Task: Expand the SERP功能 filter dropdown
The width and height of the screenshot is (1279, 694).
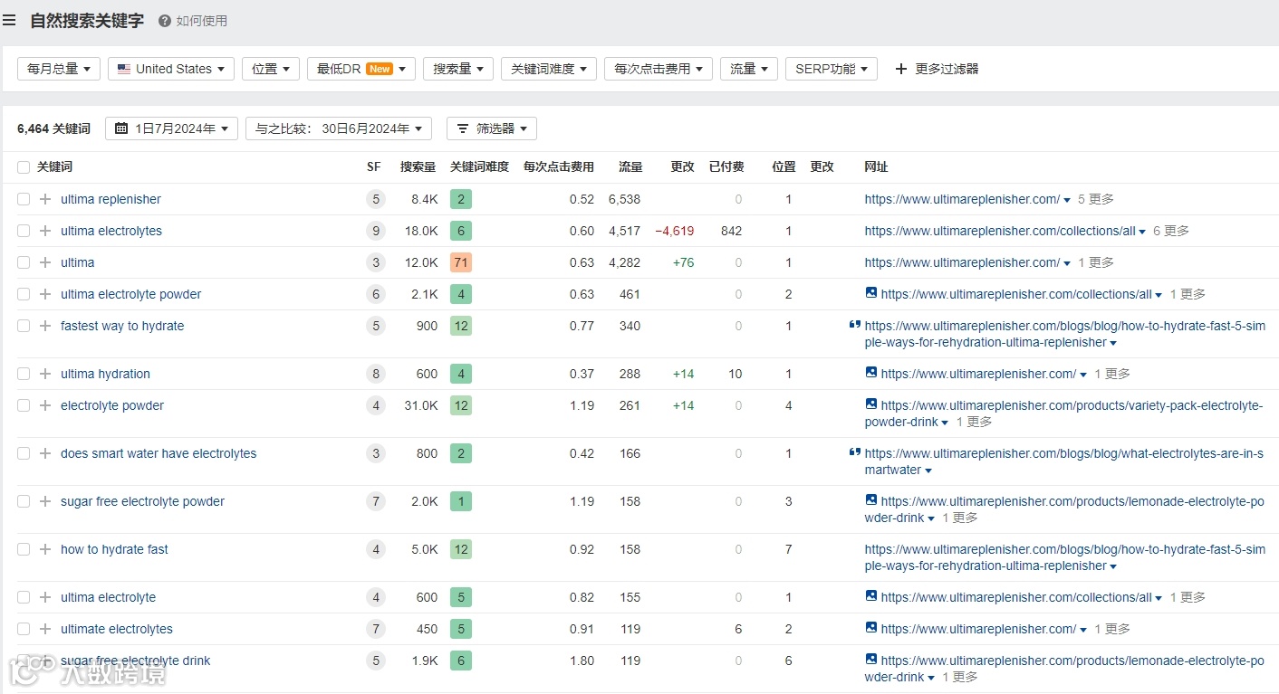Action: point(832,69)
